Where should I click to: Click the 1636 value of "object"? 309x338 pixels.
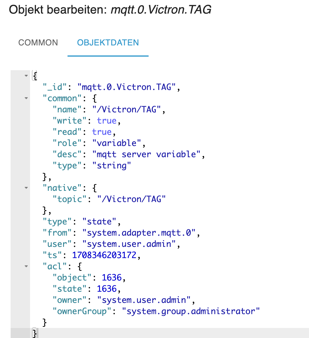112,278
